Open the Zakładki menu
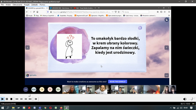Image resolution: width=196 pixels, height=110 pixels. [x=35, y=5]
